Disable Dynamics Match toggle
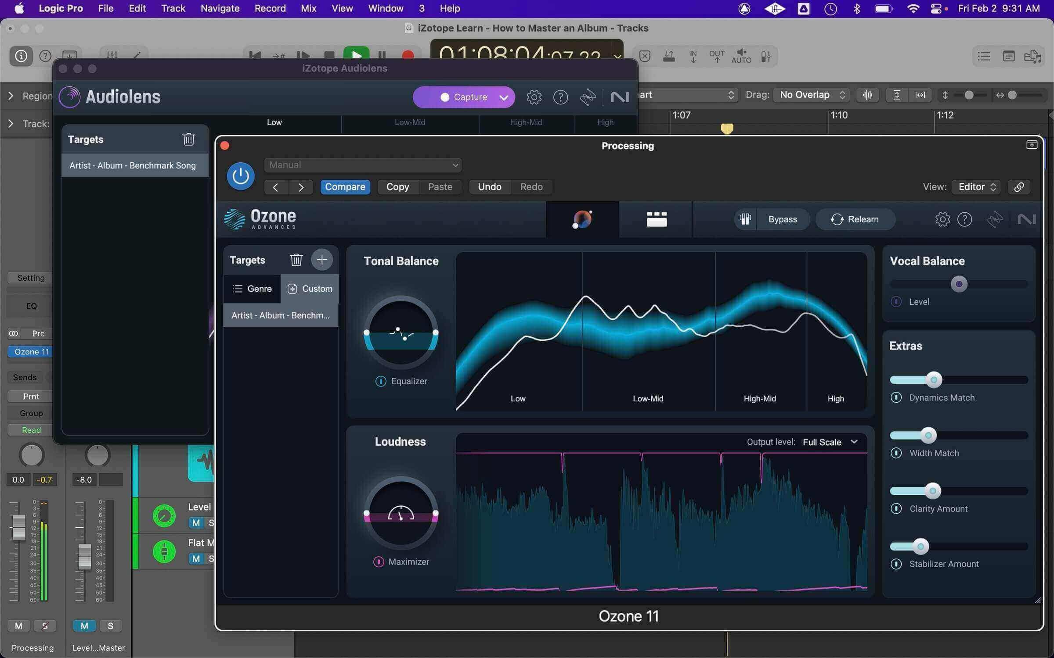This screenshot has height=658, width=1054. 896,397
